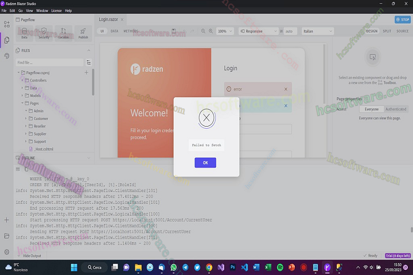Open the Themes palette sidebar icon
413x275 pixels.
pos(6,56)
